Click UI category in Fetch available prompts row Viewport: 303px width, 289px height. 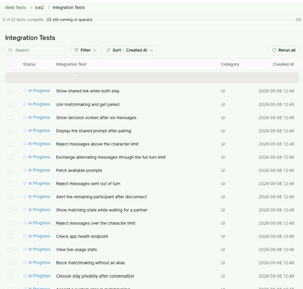[x=223, y=170]
